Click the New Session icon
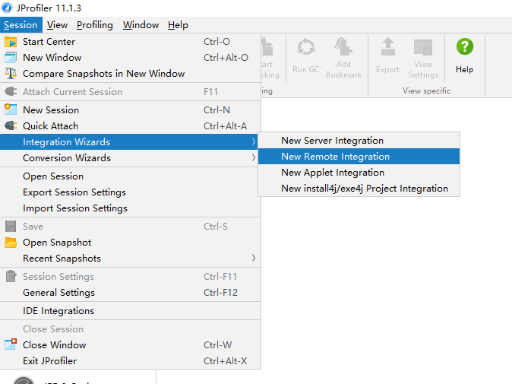This screenshot has height=384, width=512. click(11, 109)
